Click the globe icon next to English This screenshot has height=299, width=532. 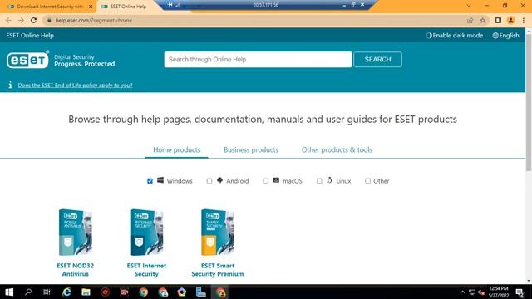495,35
